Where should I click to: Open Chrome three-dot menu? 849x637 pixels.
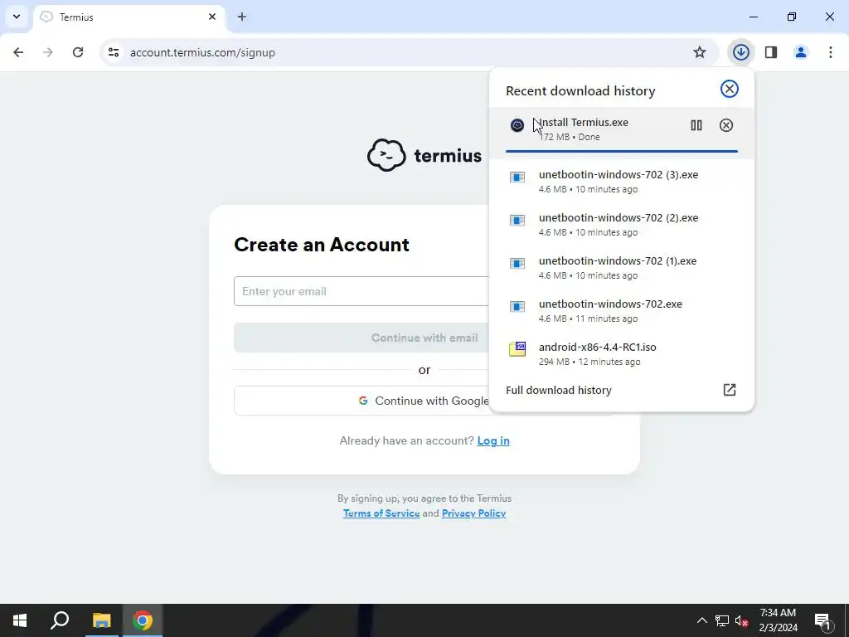point(831,52)
